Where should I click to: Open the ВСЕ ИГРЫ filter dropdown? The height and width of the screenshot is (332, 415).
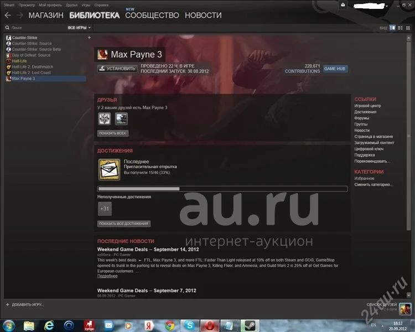(x=79, y=28)
